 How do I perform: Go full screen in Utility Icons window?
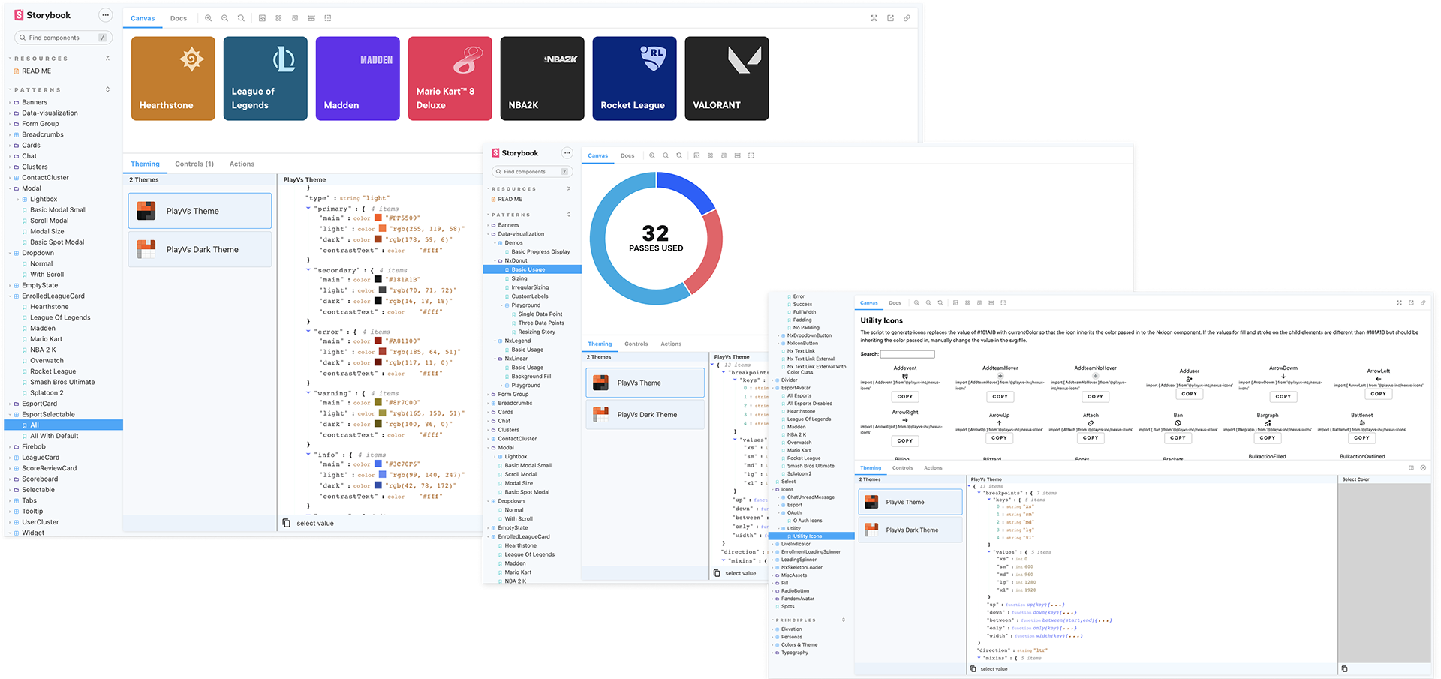click(1399, 303)
